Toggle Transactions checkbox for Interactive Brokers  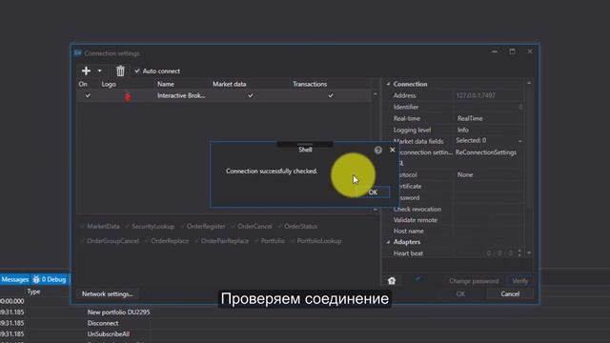[331, 95]
